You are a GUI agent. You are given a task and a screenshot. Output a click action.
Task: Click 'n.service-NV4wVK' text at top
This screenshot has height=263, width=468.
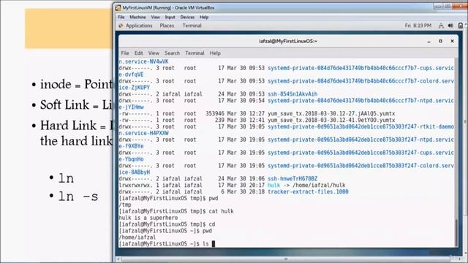143,61
